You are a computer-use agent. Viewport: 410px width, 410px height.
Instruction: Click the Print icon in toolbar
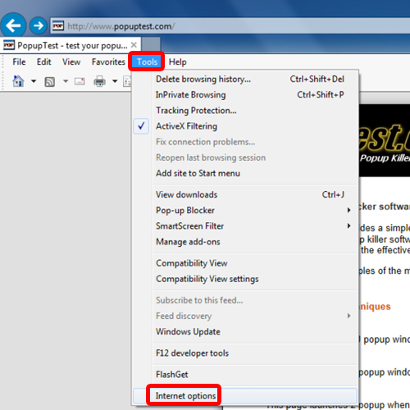pyautogui.click(x=99, y=81)
